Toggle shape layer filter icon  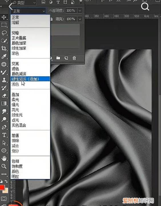(x=65, y=2)
